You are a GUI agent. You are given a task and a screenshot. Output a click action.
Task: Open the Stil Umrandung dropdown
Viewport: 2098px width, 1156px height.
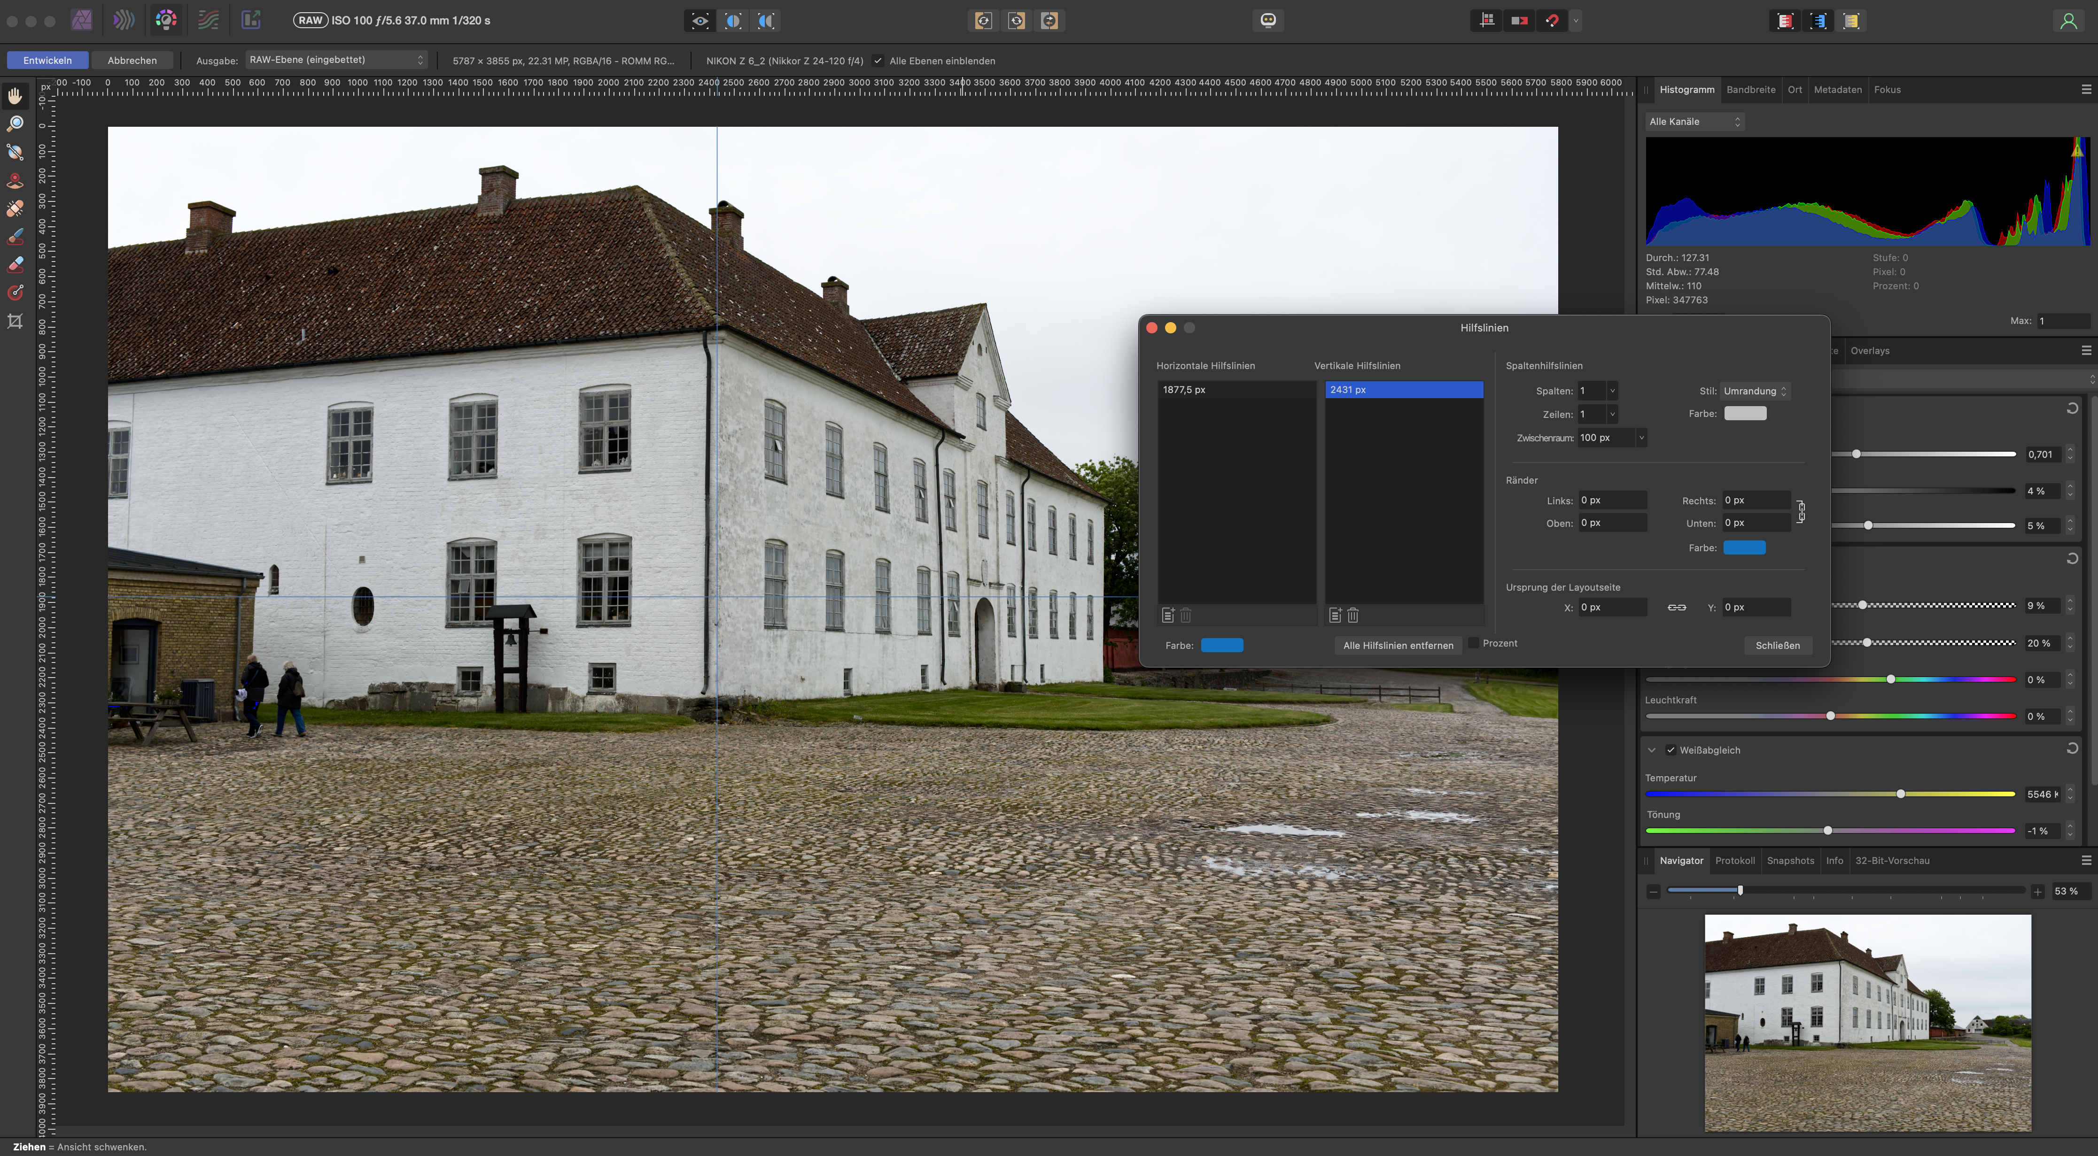(1755, 391)
